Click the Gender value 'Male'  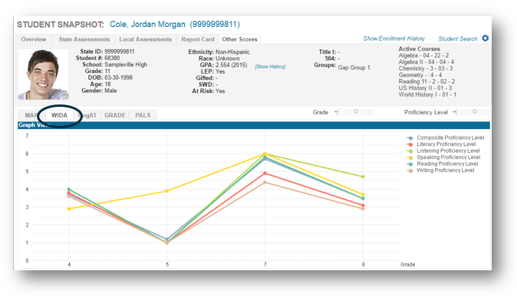(110, 91)
